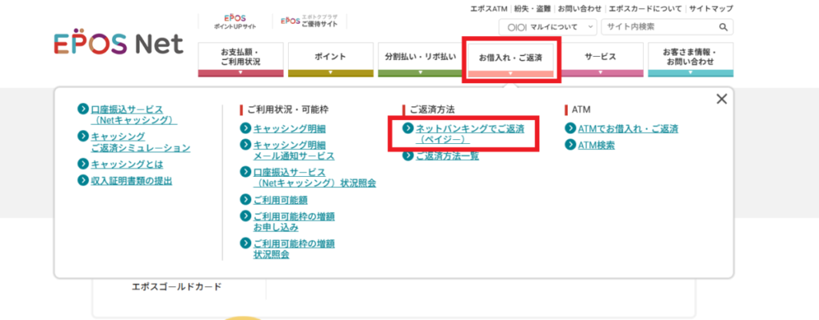Image resolution: width=819 pixels, height=320 pixels.
Task: Open the お問い合わせ top link
Action: coord(579,8)
